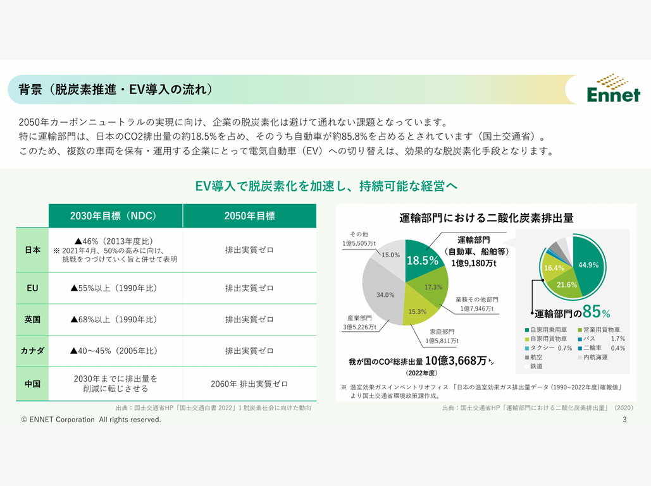Click the note starting ※ 2021年4月、50%の高みに向け
The width and height of the screenshot is (651, 486).
click(x=115, y=255)
